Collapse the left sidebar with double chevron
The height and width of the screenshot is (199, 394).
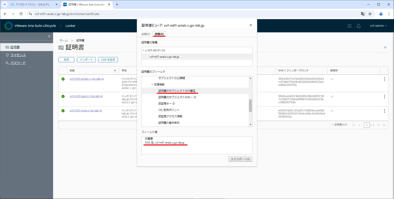click(49, 36)
